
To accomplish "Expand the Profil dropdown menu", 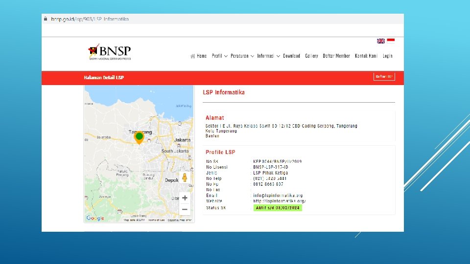I will (219, 56).
